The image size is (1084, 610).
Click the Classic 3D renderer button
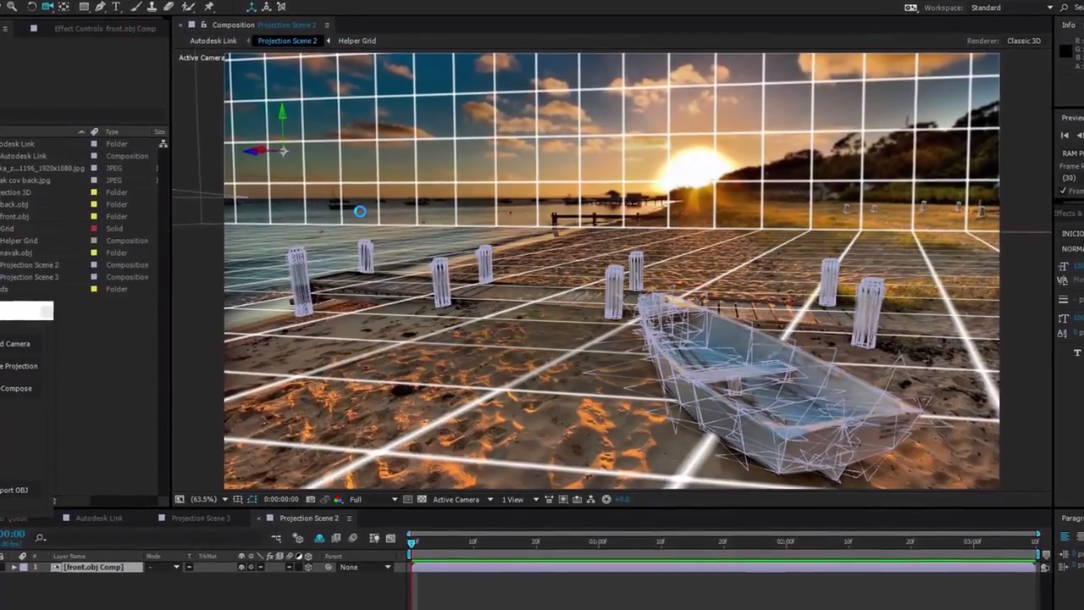coord(1024,41)
